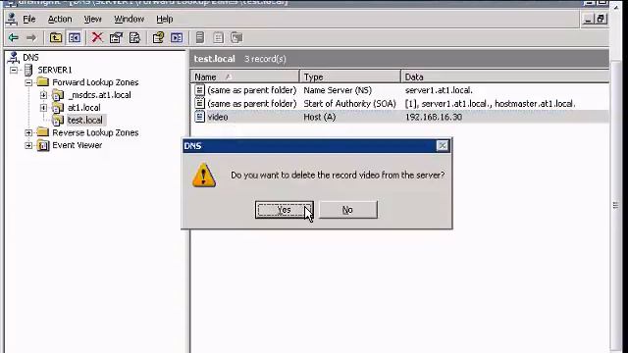Click the 'Name Server (NS)' type cell

338,90
